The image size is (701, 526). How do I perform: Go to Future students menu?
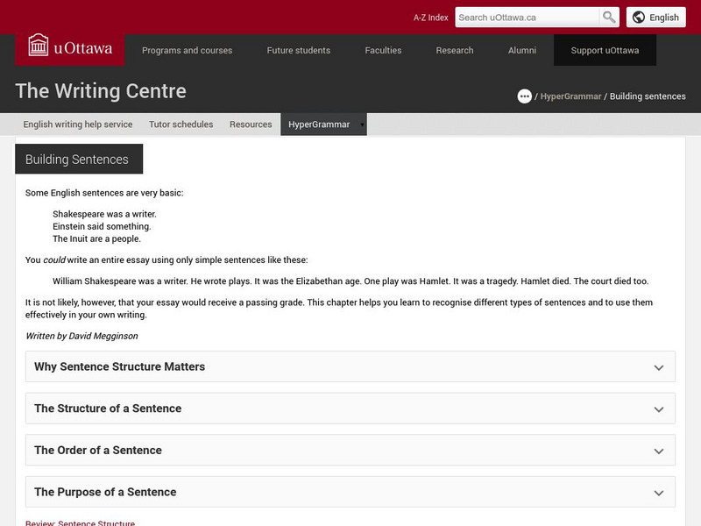(x=299, y=51)
